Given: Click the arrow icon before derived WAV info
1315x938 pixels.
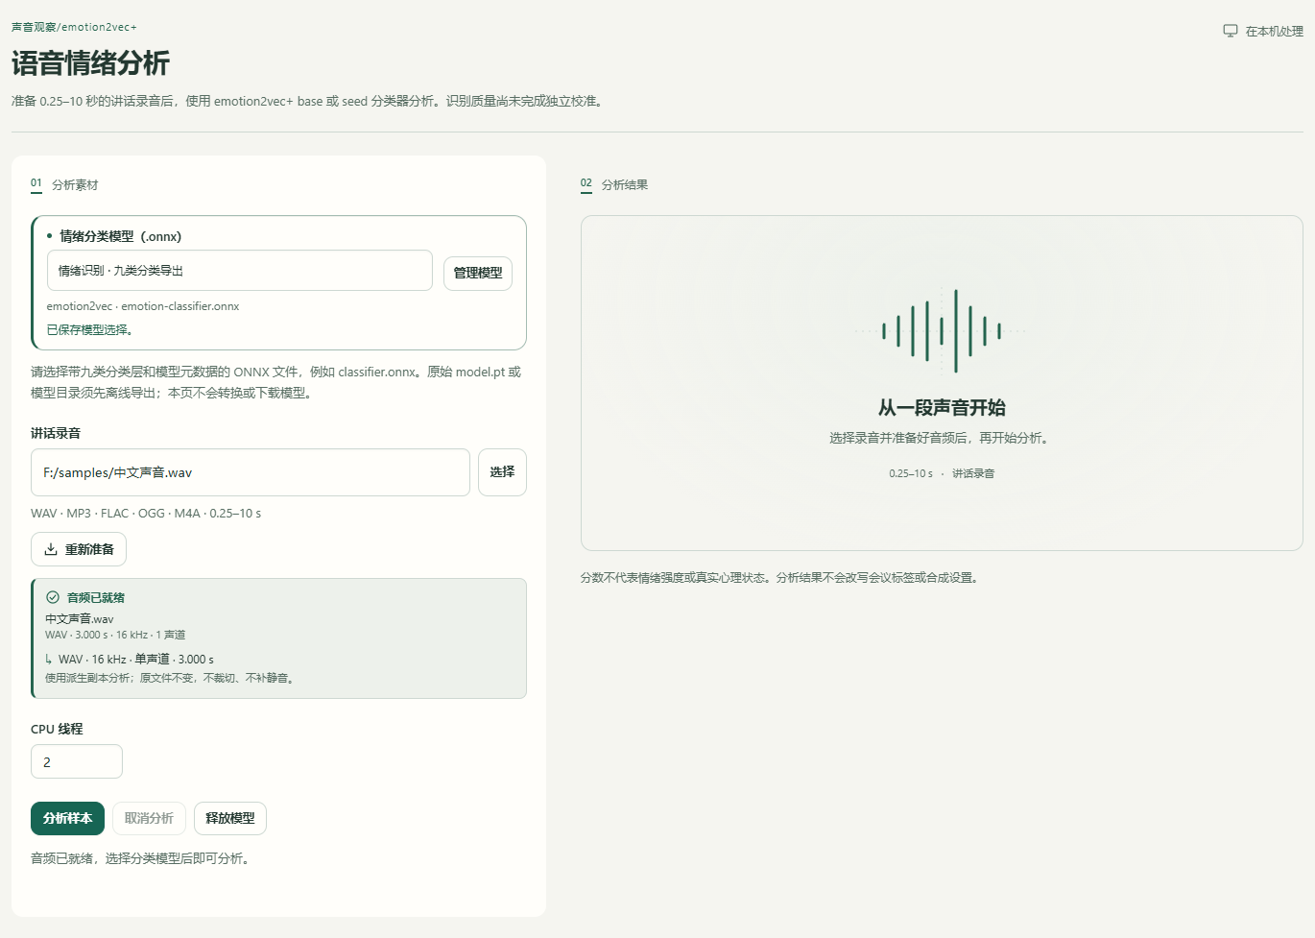Looking at the screenshot, I should [x=49, y=660].
